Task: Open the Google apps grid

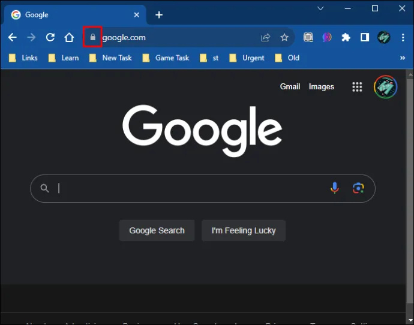Action: (357, 87)
